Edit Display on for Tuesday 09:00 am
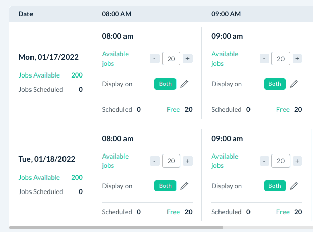The height and width of the screenshot is (232, 313). (x=294, y=186)
